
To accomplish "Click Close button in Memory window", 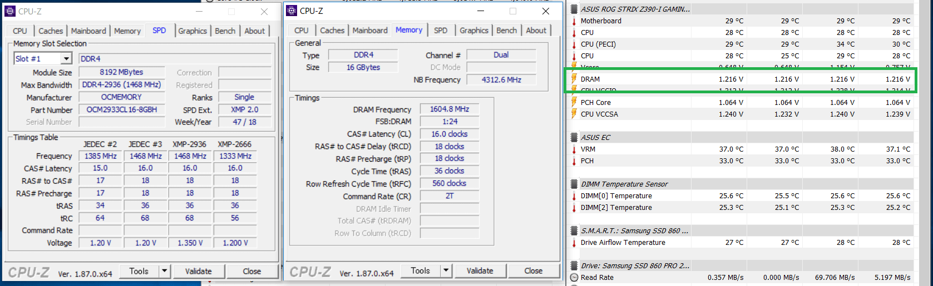I will pos(533,270).
